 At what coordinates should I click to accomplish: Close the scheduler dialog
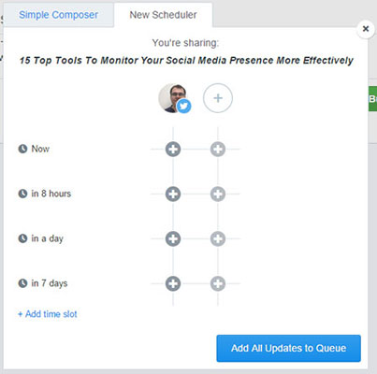click(x=366, y=29)
